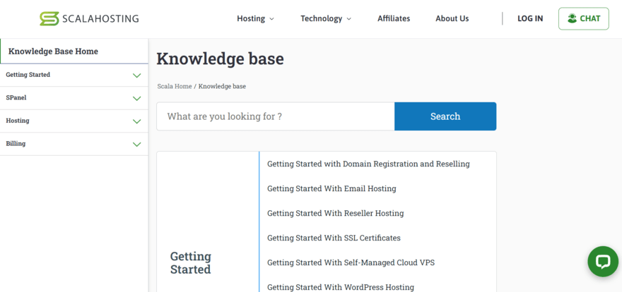Open the About Us page
The height and width of the screenshot is (292, 622).
[452, 18]
